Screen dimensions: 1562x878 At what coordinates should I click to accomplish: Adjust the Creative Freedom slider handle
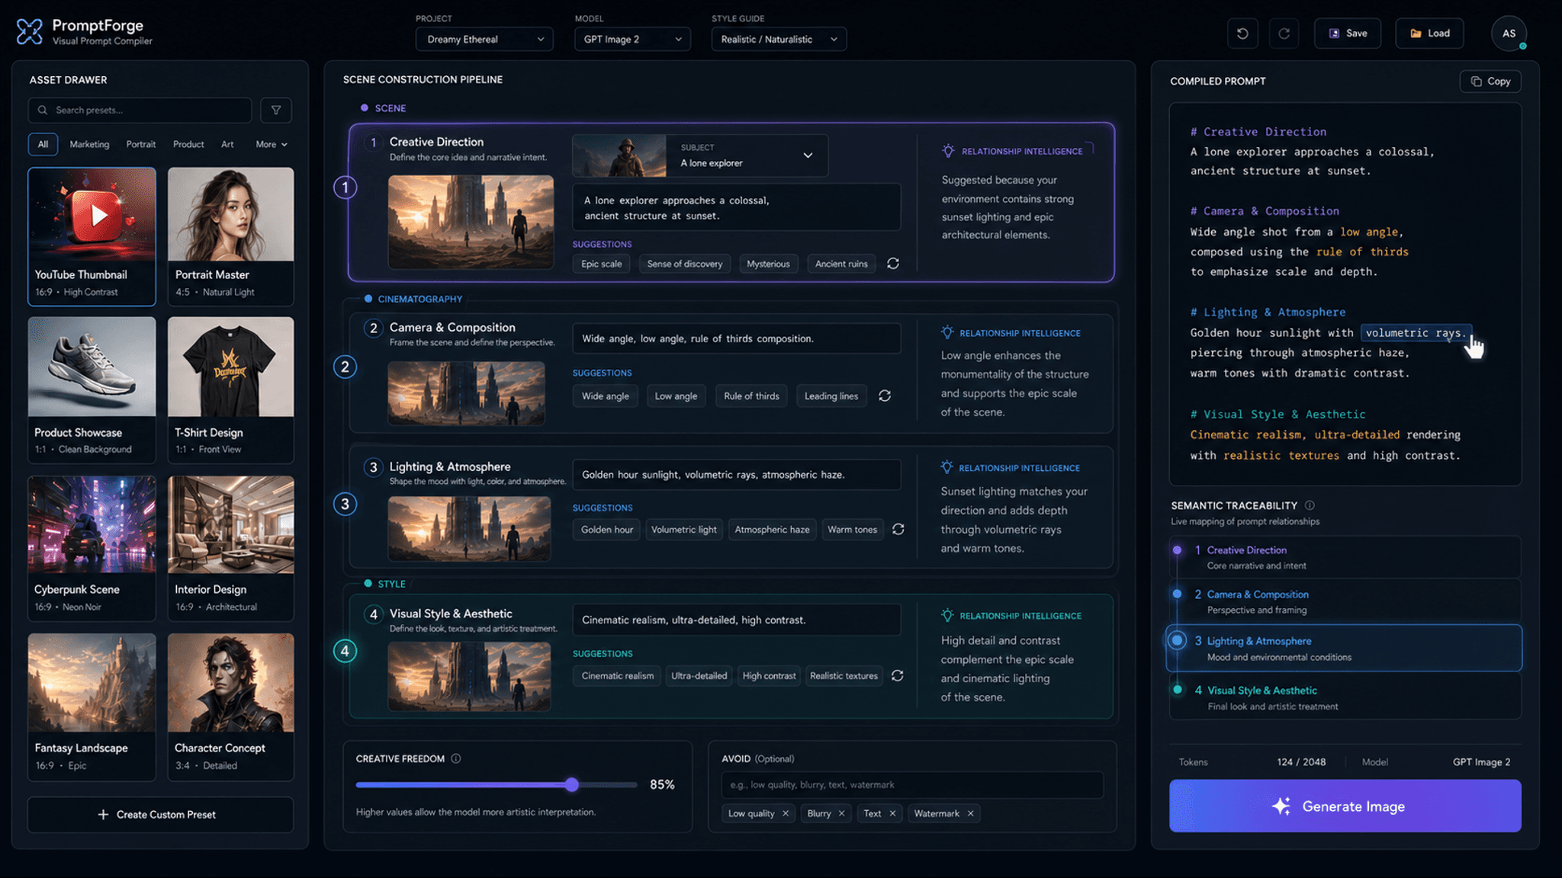572,784
